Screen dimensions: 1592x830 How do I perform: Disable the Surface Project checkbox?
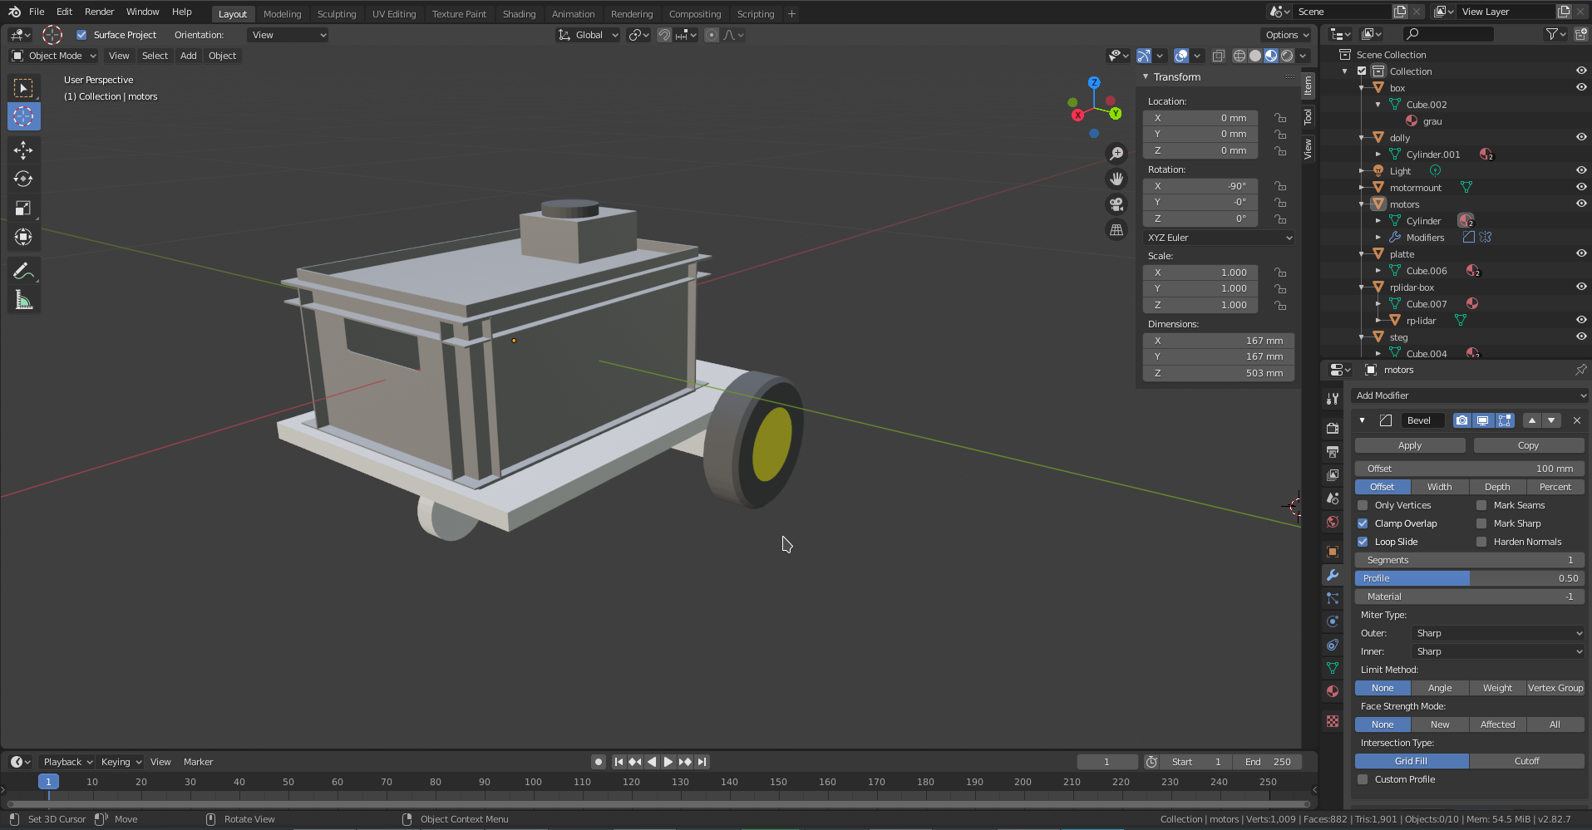point(81,35)
